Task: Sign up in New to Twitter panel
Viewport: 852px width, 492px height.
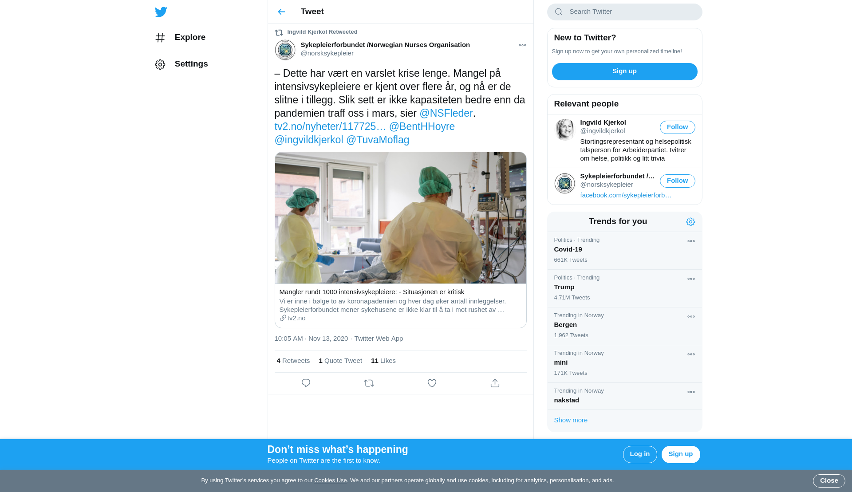Action: click(624, 71)
